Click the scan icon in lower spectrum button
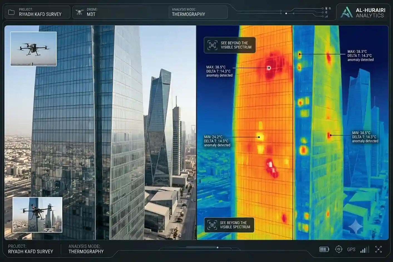Screen dimensions: 393x262 212,225
